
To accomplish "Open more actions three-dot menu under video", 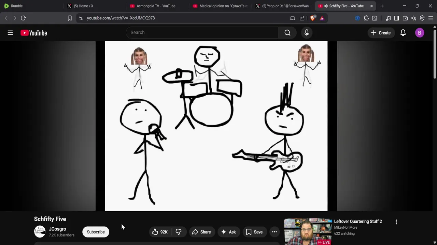I will (274, 232).
